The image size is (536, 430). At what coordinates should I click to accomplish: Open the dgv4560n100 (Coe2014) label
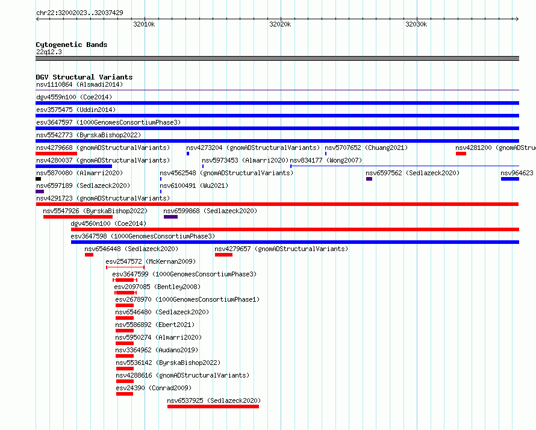click(x=108, y=223)
